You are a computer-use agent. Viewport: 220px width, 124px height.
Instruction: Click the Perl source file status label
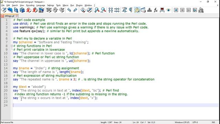point(7,122)
